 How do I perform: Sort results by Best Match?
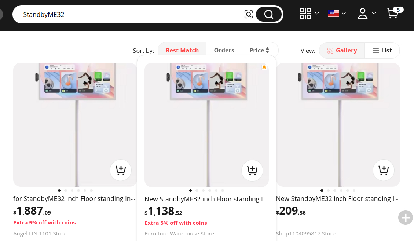tap(182, 50)
